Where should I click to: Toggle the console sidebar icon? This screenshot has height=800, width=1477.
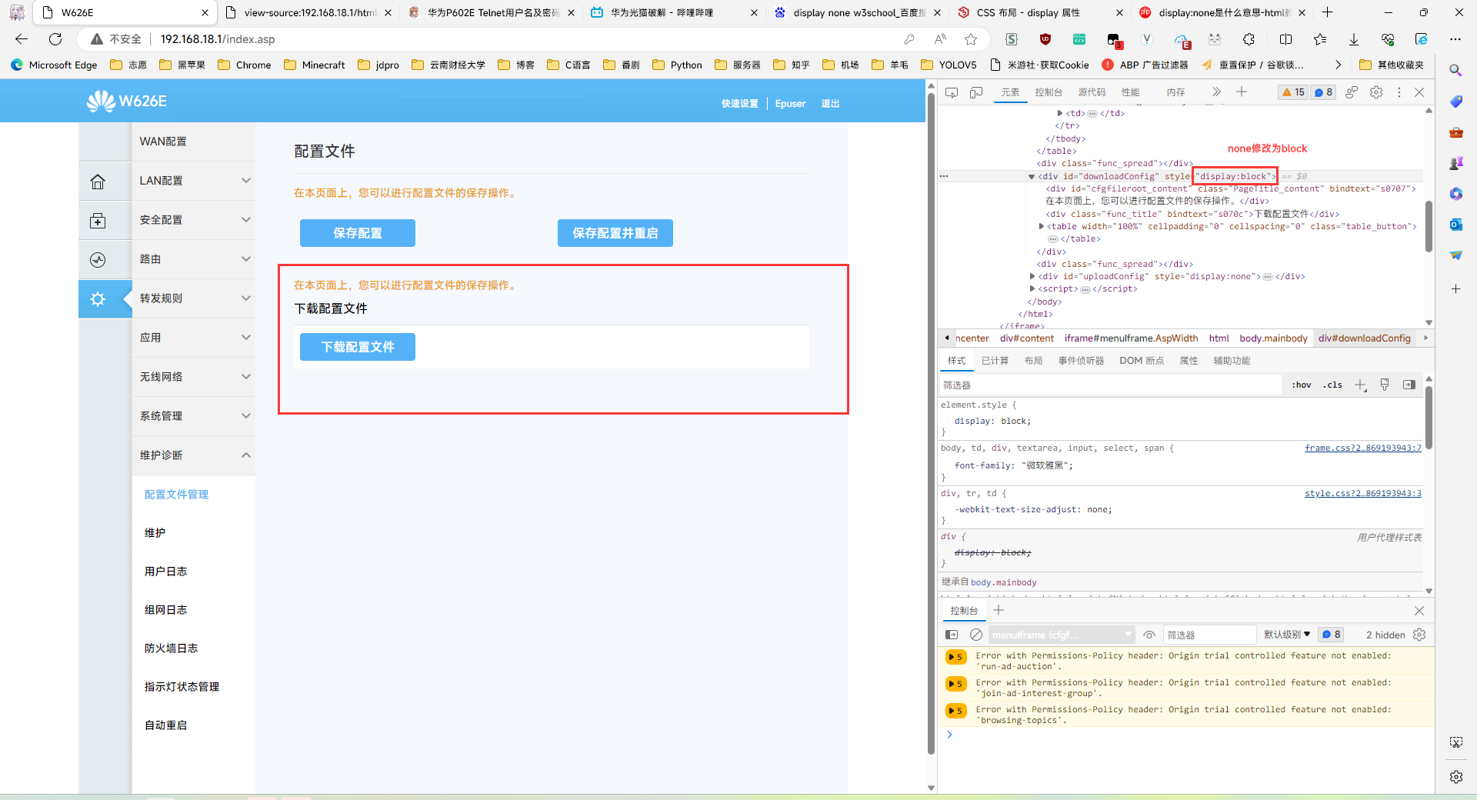tap(952, 635)
